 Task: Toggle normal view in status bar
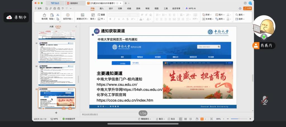[x=180, y=119]
